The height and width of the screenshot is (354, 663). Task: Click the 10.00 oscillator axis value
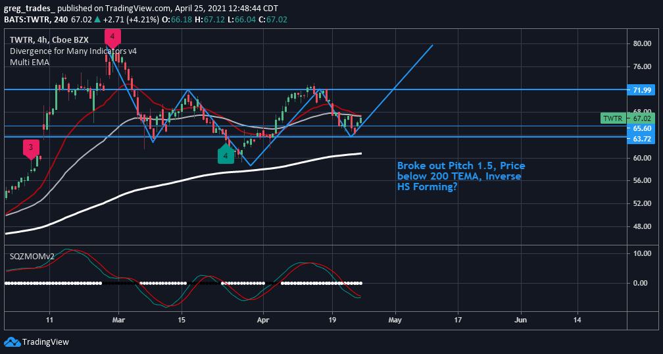641,254
